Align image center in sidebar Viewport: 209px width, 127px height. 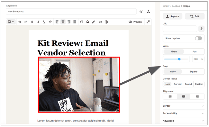point(184,96)
